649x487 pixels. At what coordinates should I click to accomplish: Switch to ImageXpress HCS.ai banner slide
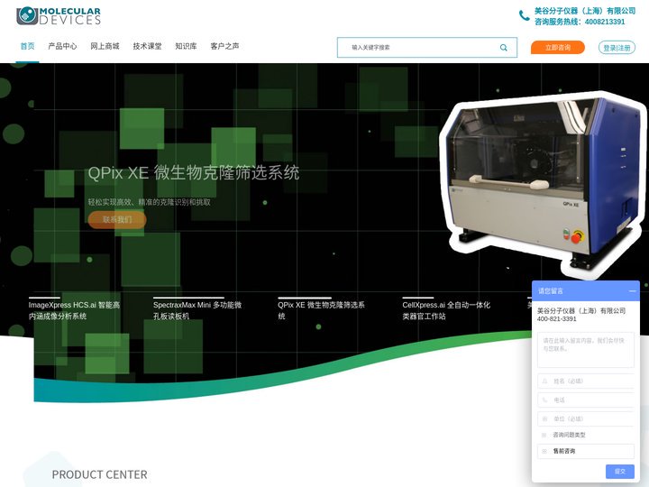(74, 310)
